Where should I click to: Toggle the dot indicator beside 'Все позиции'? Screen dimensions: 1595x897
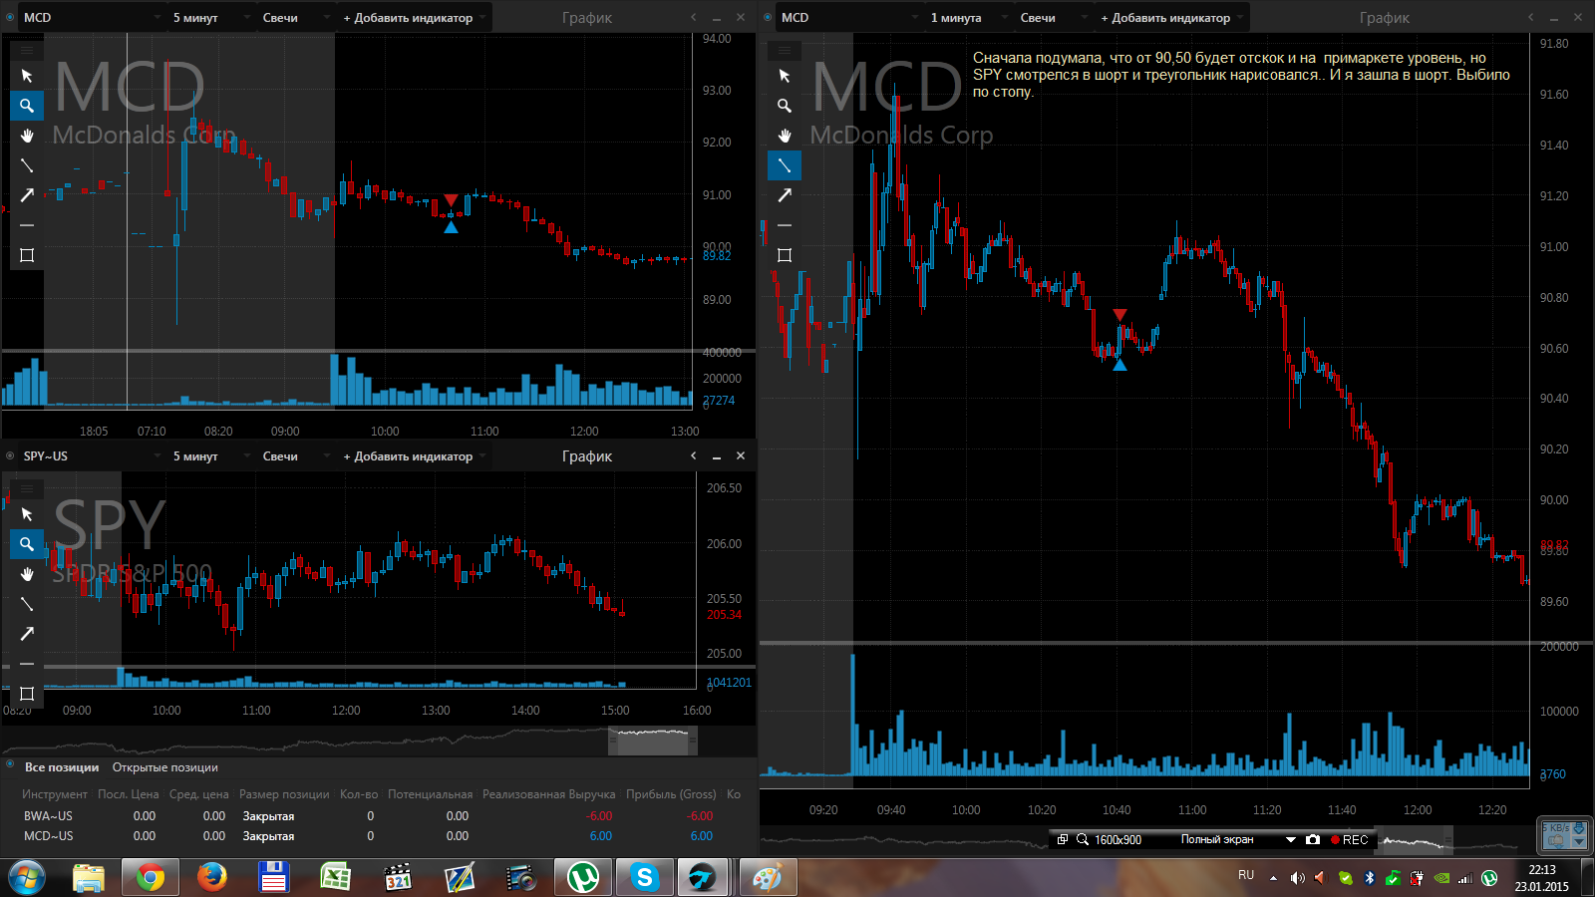pyautogui.click(x=10, y=765)
